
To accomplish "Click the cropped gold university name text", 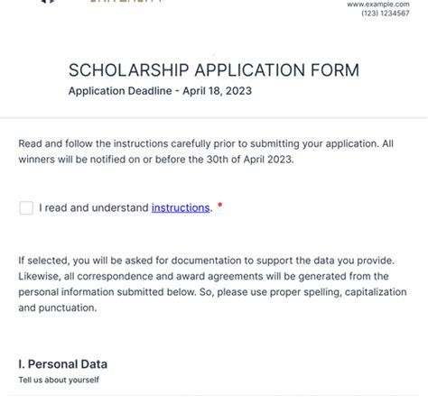I will pyautogui.click(x=126, y=1).
